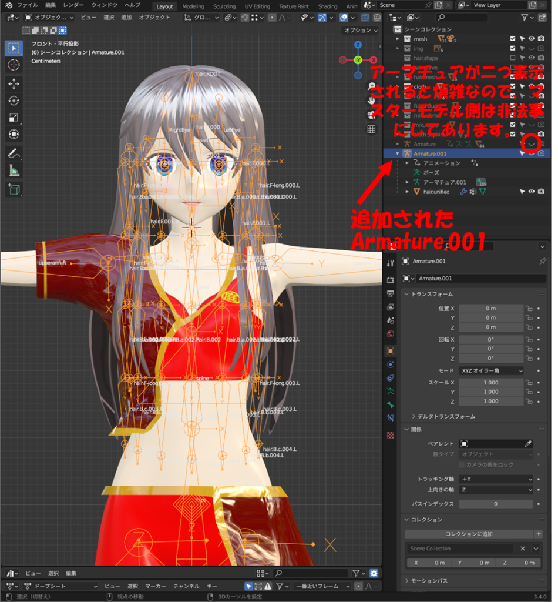Activate the Transform tool
The width and height of the screenshot is (558, 602).
pyautogui.click(x=14, y=135)
